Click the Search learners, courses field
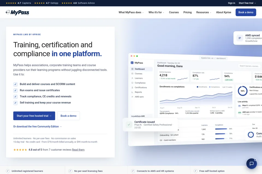The height and width of the screenshot is (174, 262). [x=249, y=66]
